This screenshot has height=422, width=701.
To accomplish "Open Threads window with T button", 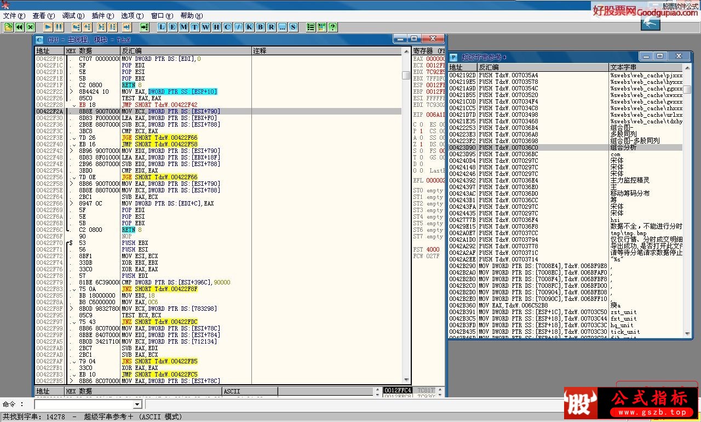I will click(195, 27).
